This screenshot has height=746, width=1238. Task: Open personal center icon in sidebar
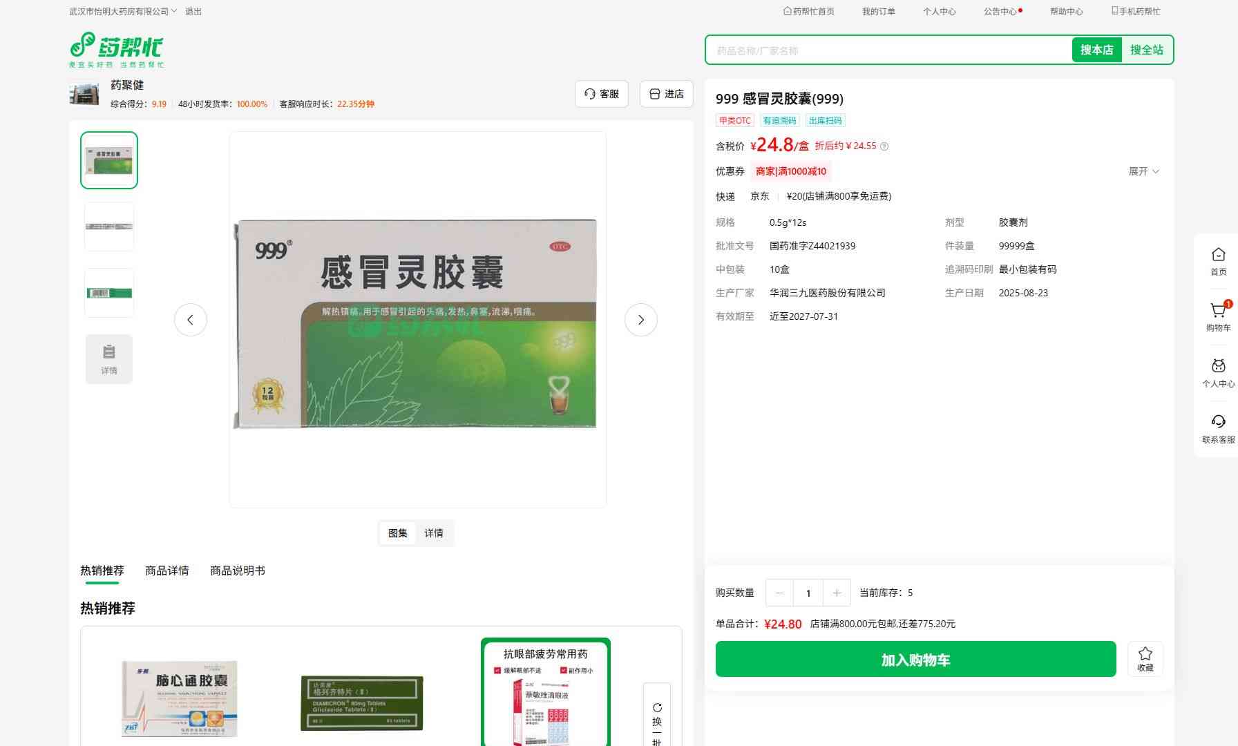point(1218,366)
